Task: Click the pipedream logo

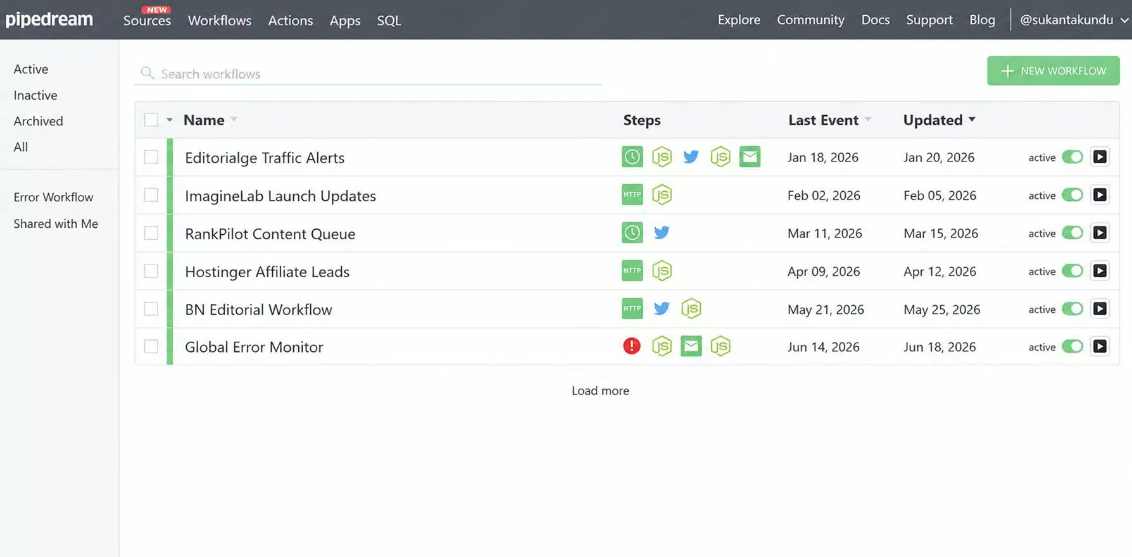Action: 49,20
